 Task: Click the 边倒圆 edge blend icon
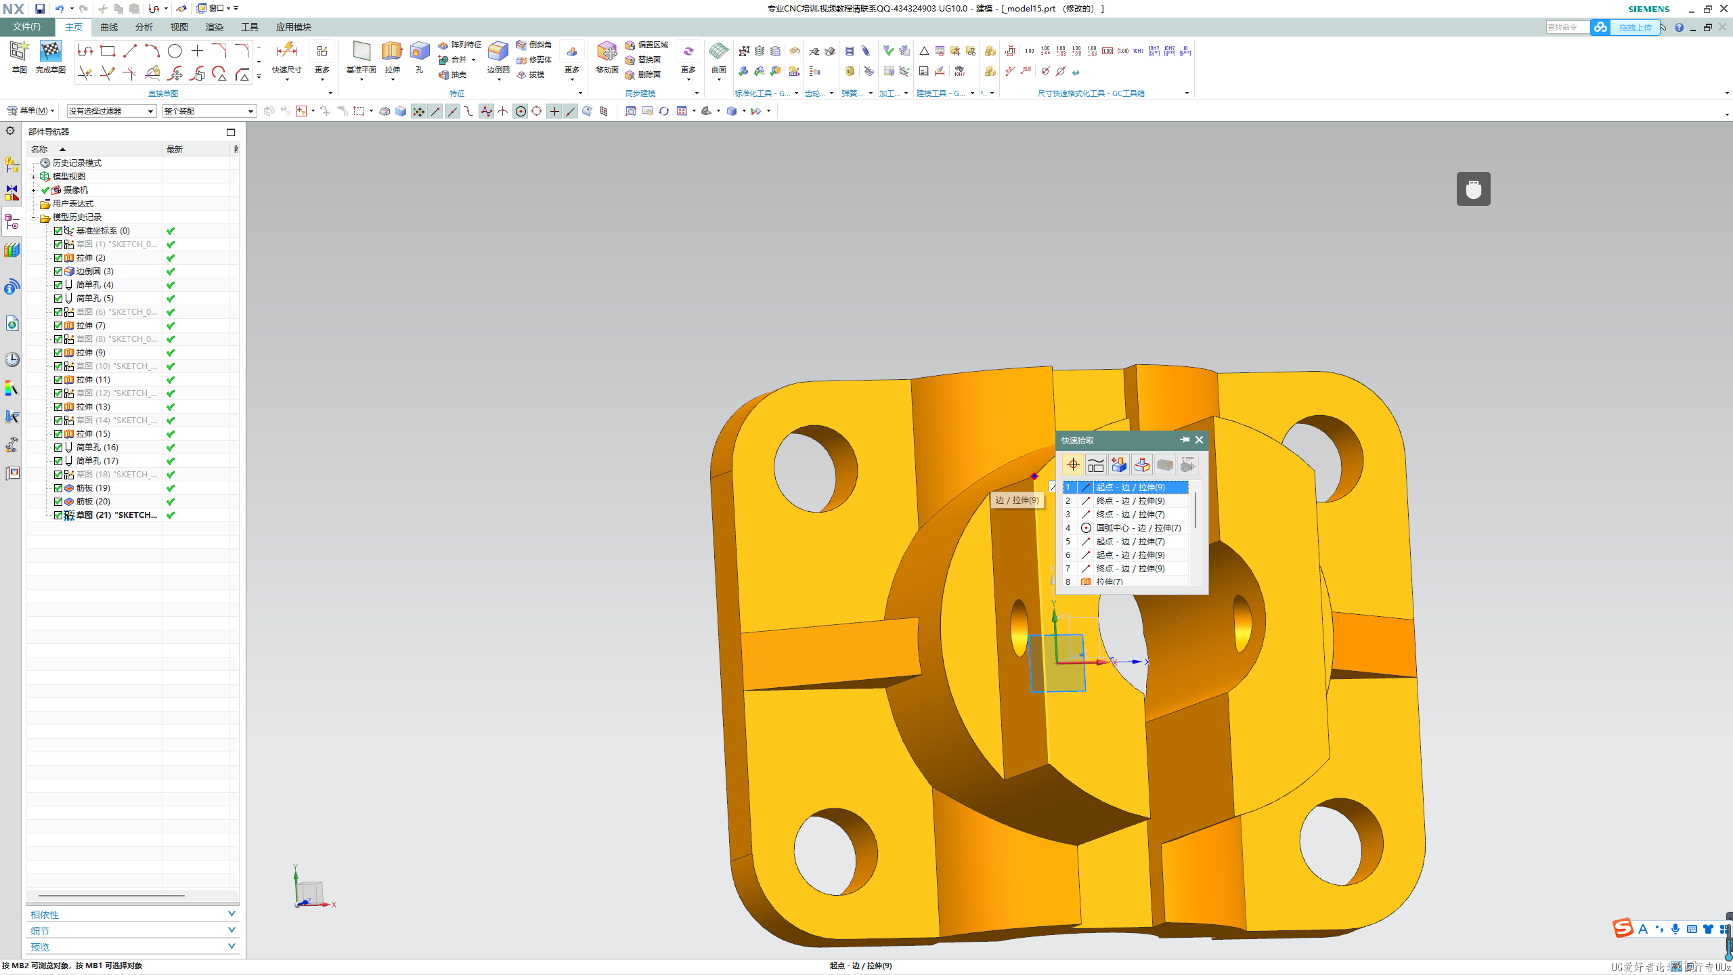(498, 58)
